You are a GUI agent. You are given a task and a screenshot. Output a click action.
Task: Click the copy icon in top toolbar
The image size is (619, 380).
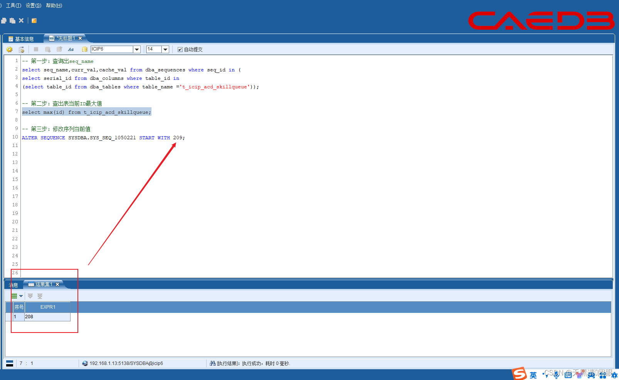pos(4,20)
